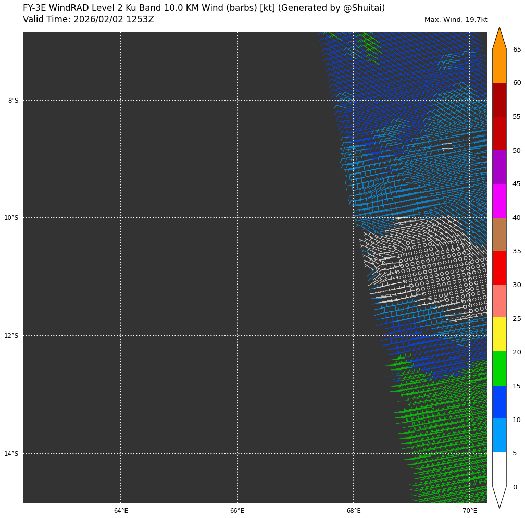
Task: Click the orange swatch at the colorbar top
Action: (x=499, y=63)
